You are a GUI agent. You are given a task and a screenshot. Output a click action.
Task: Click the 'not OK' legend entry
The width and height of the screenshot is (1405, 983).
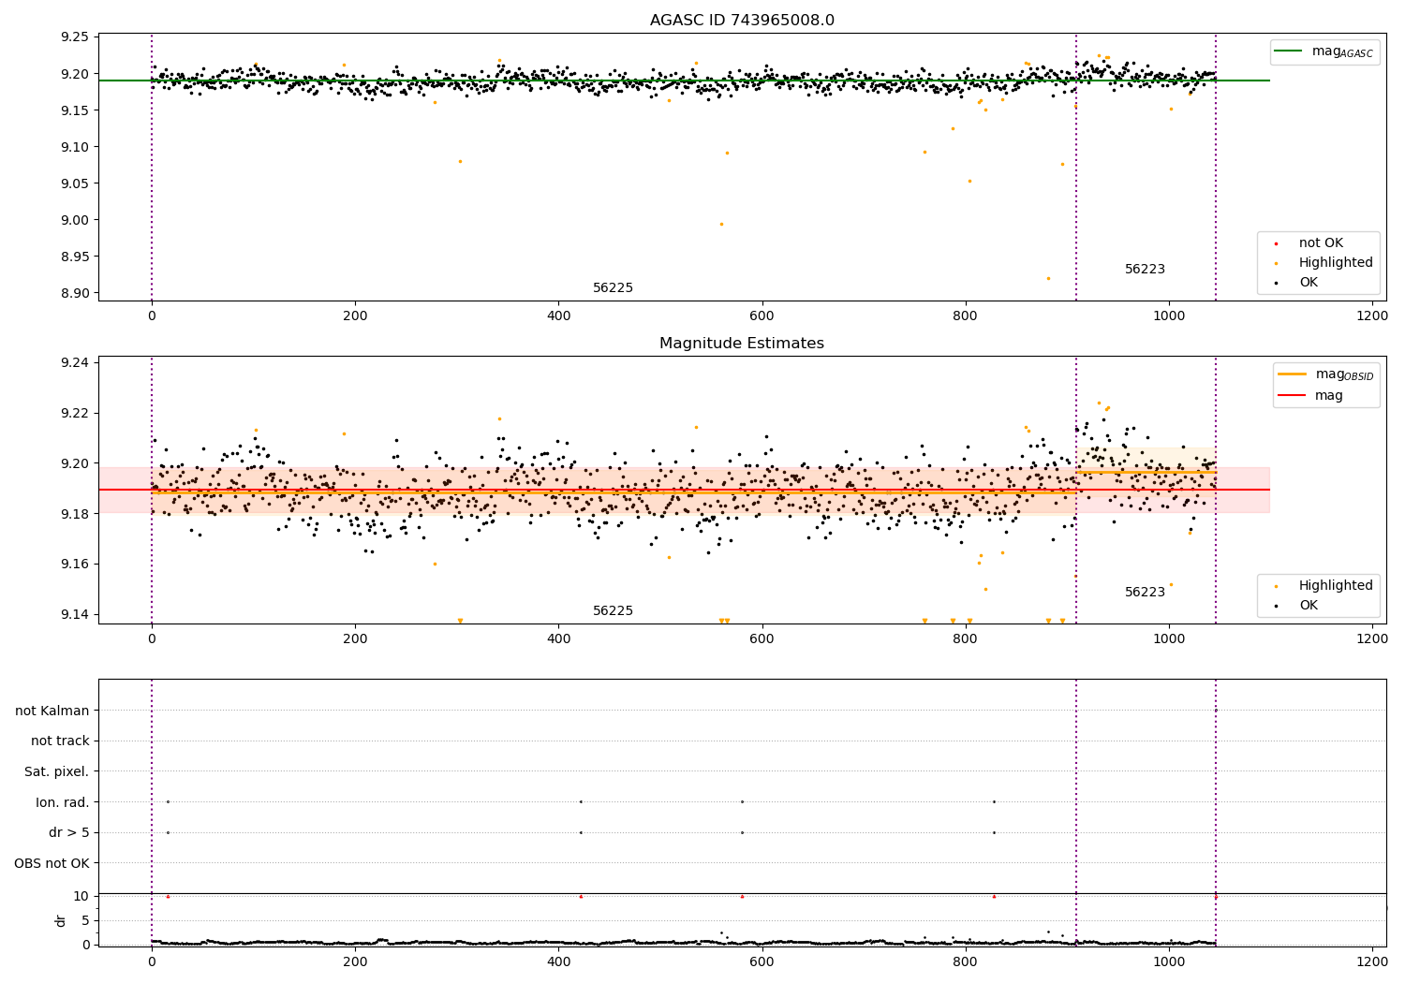(x=1321, y=243)
